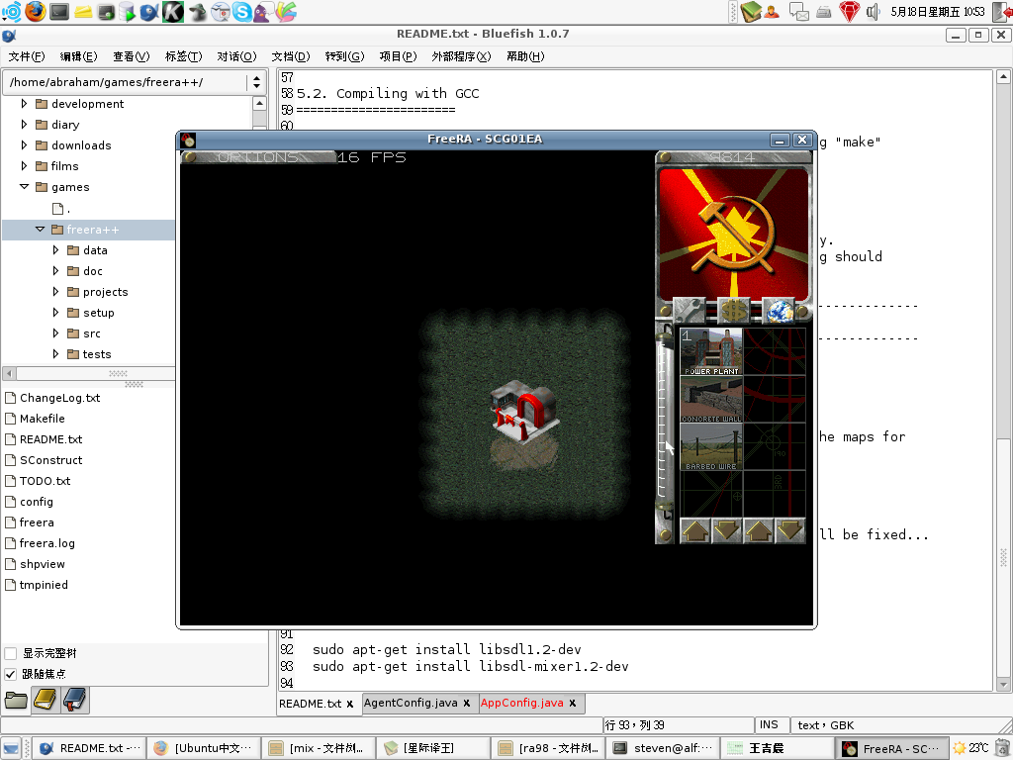Image resolution: width=1013 pixels, height=760 pixels.
Task: Select freera.log in the file list
Action: tap(47, 543)
